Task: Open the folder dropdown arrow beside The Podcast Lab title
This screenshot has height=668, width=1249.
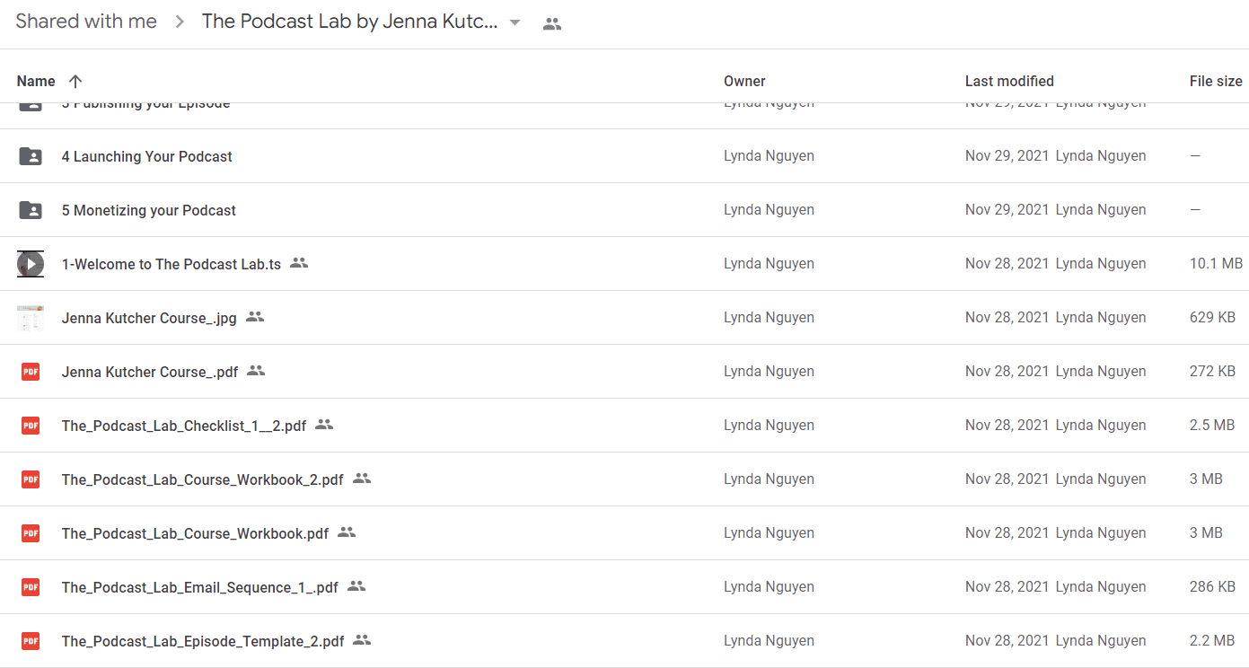Action: tap(515, 22)
